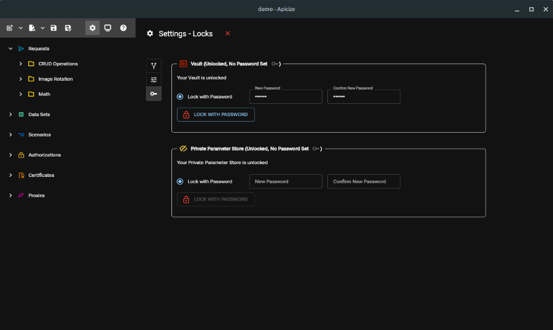Click the New workbook icon
Screen dimensions: 553x330
pyautogui.click(x=9, y=28)
